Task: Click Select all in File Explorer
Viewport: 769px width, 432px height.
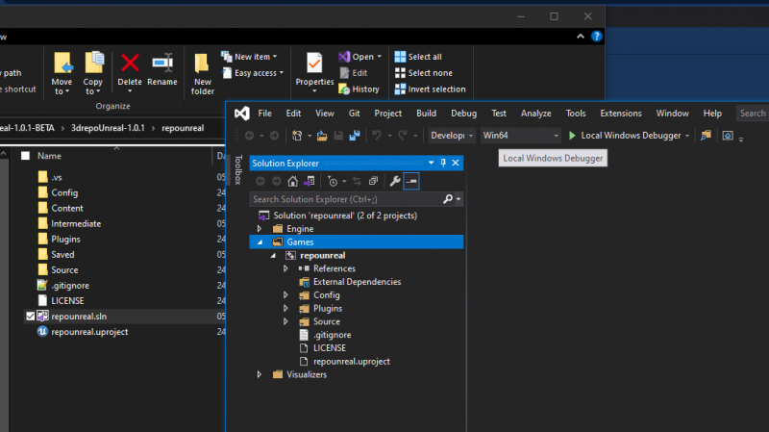Action: (418, 57)
